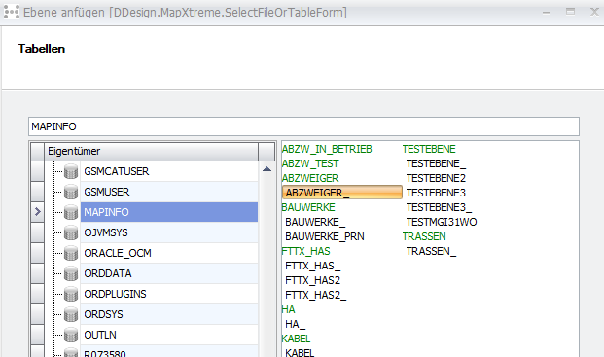Viewport: 604px width, 357px height.
Task: Select the green TRASSEN table
Action: 424,236
